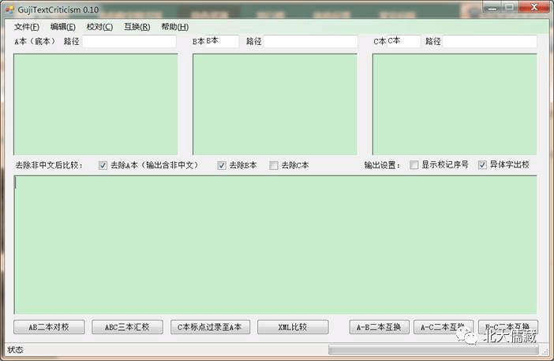Open the 帮助(H) menu
The image size is (554, 361).
[x=174, y=26]
